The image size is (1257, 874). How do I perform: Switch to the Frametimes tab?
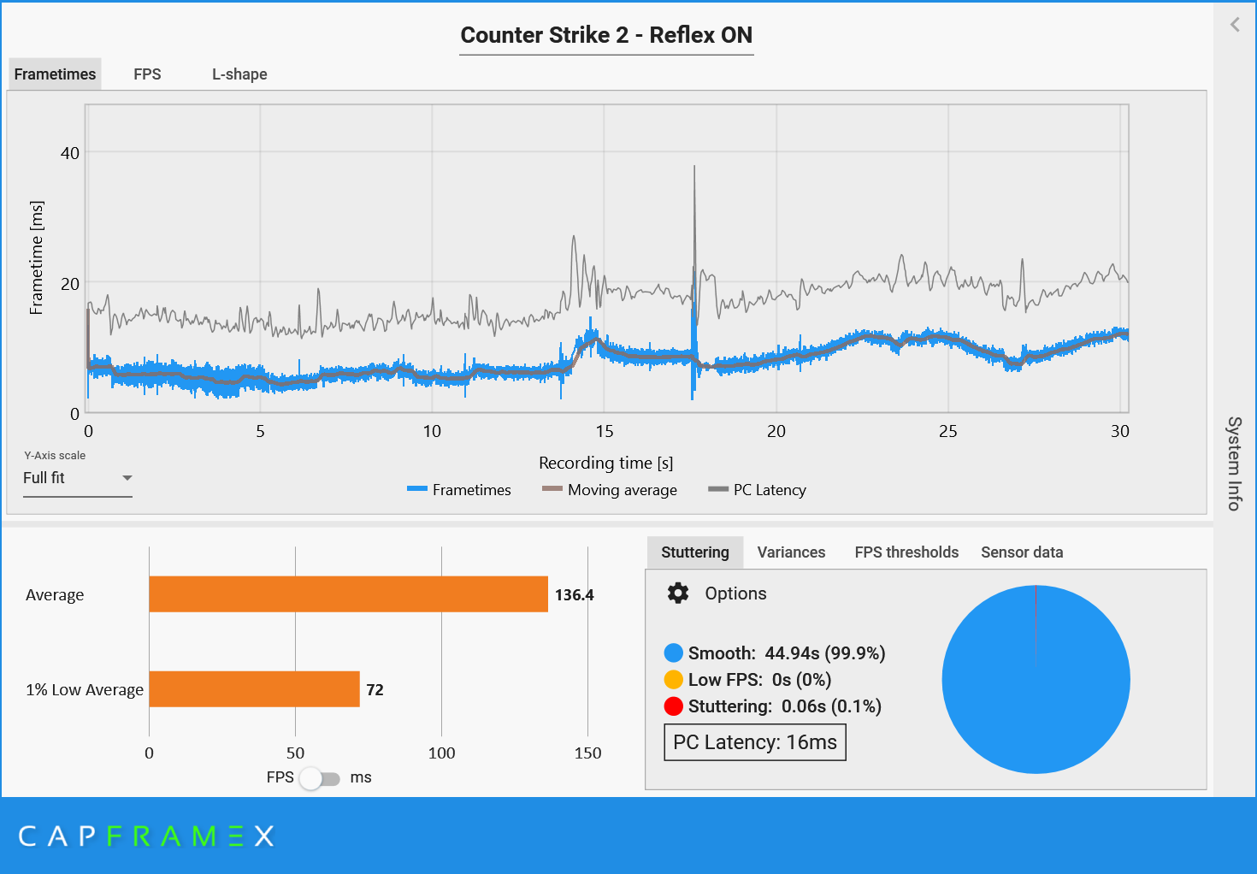[x=55, y=74]
